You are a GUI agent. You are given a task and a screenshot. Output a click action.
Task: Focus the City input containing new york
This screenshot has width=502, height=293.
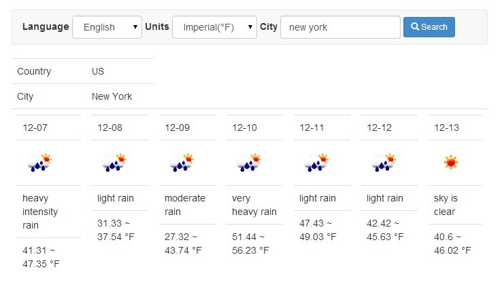point(340,27)
